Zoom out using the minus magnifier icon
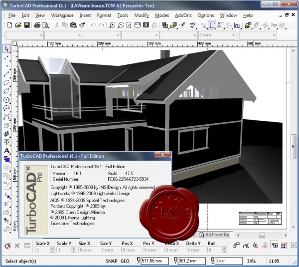299x267 pixels. (121, 25)
